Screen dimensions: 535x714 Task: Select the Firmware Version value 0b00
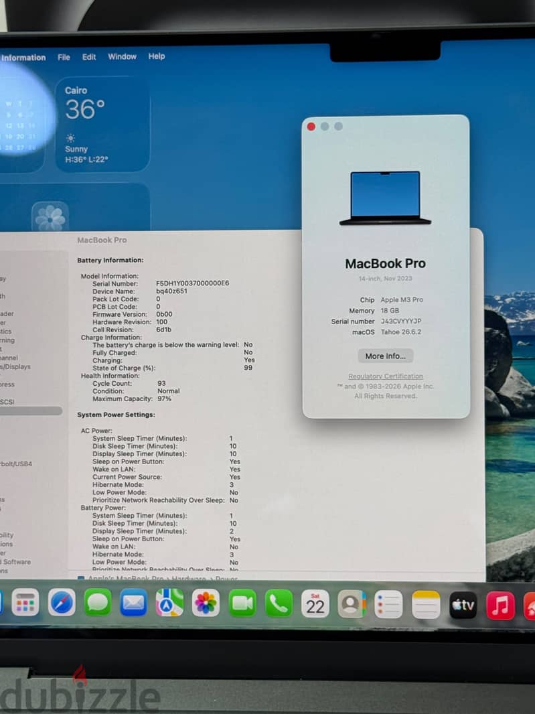click(x=164, y=314)
